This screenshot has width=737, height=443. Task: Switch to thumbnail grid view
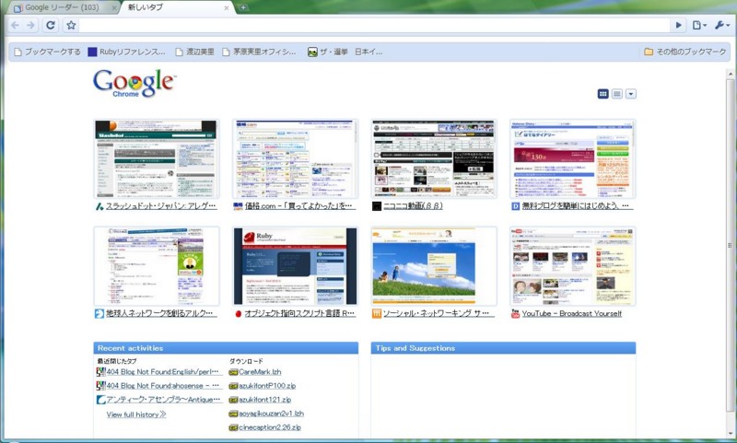602,94
